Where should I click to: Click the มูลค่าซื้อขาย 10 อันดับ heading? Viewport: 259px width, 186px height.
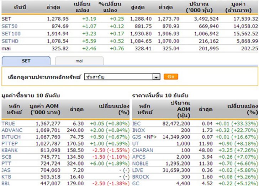[x=31, y=95]
